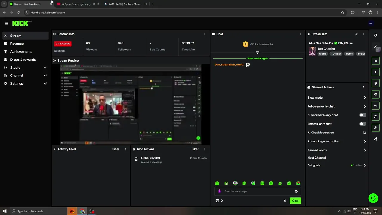Open Mod Actions three-dot menu

205,149
